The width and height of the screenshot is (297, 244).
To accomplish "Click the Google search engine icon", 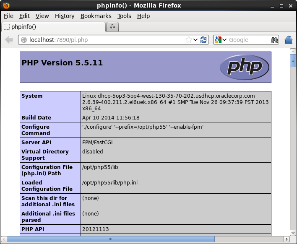I will (x=218, y=40).
